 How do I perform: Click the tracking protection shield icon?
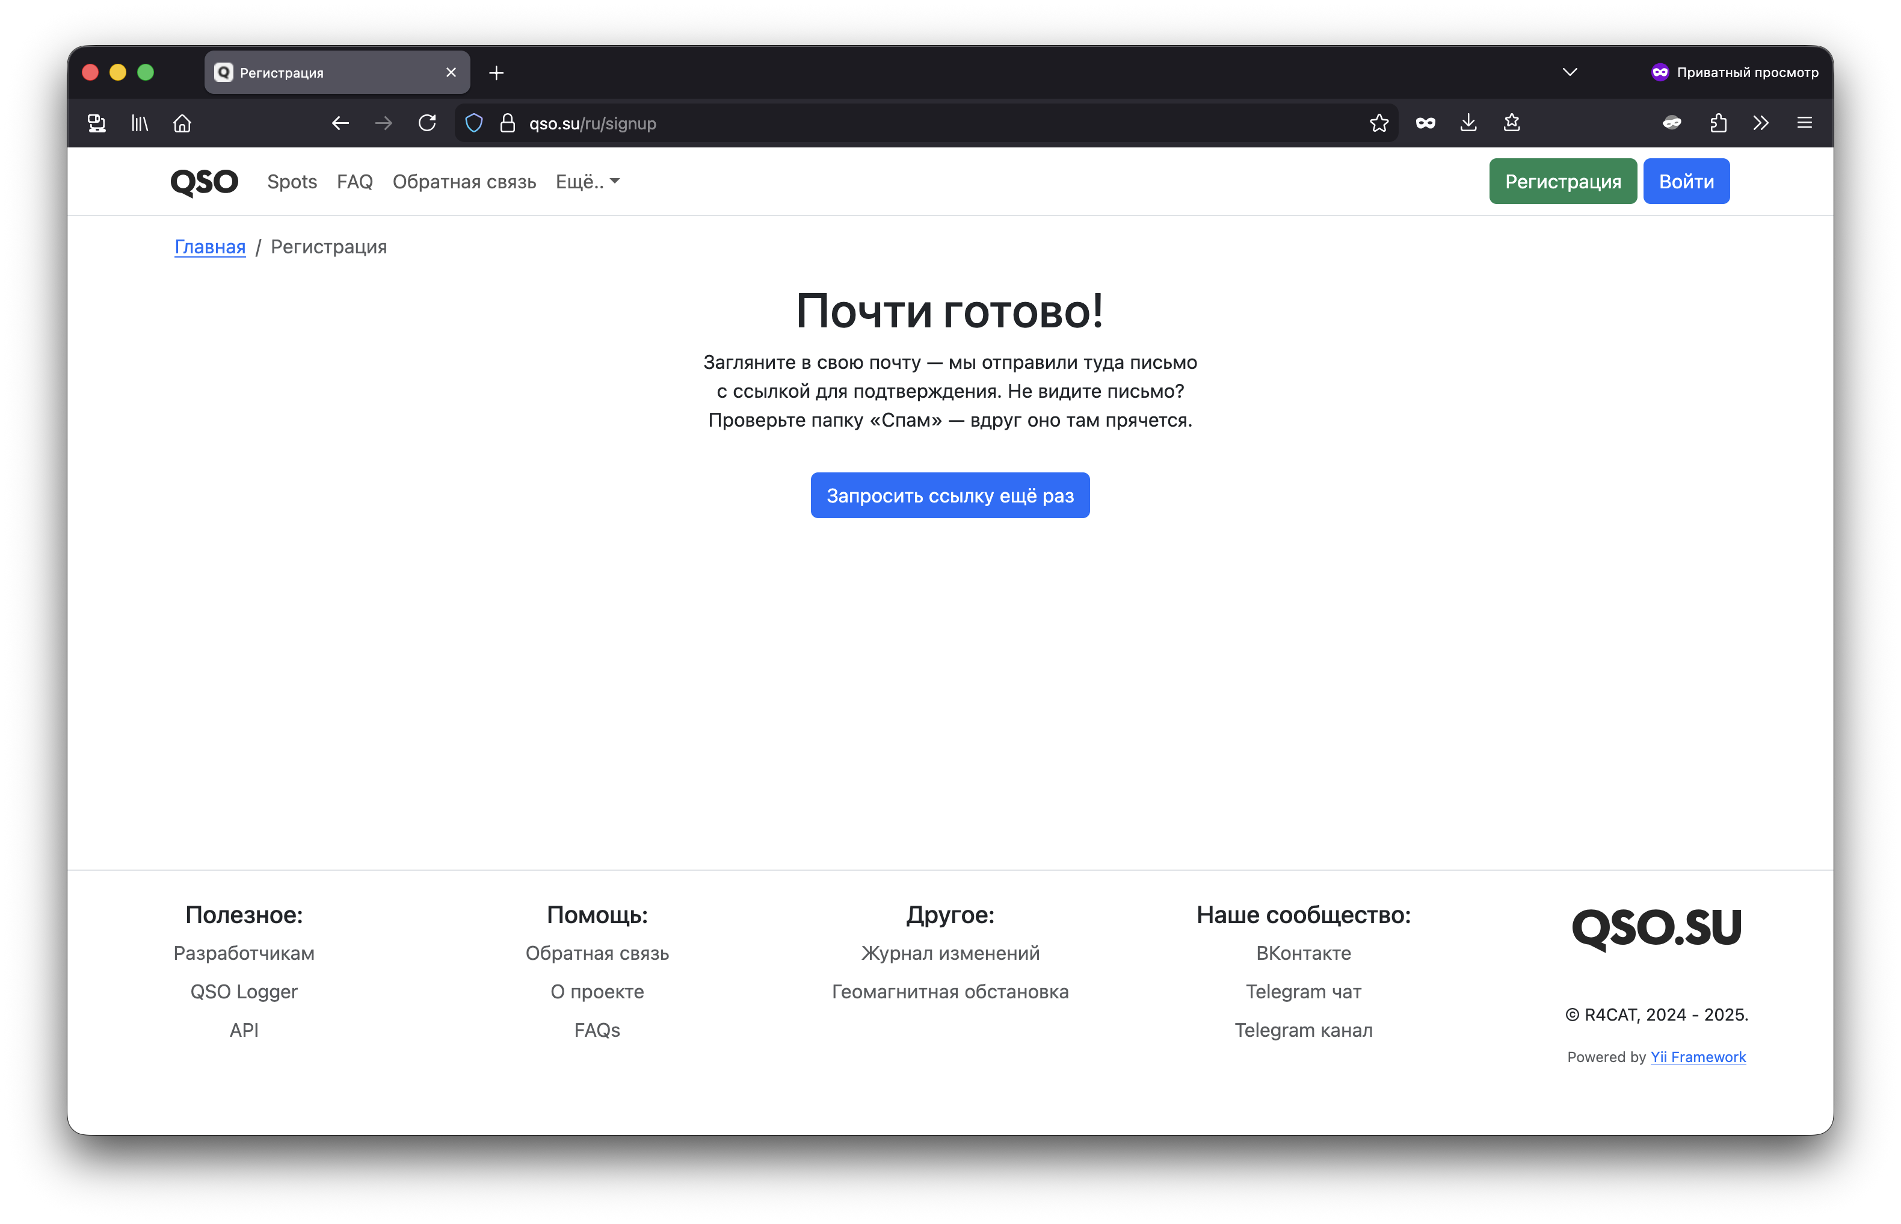[x=474, y=123]
